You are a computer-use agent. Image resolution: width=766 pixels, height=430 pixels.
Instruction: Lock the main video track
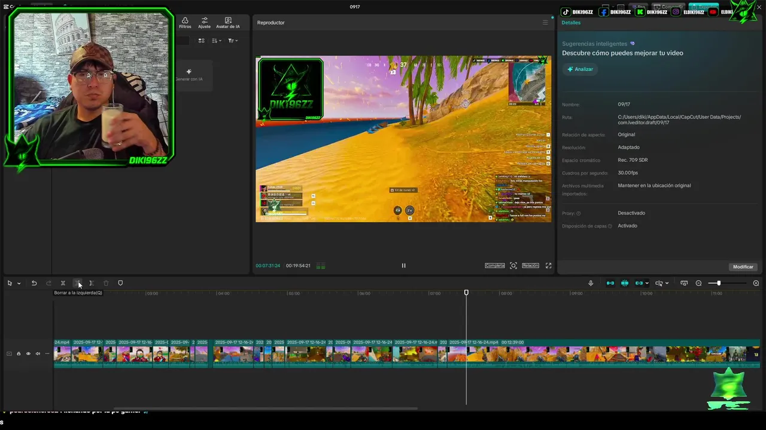(19, 354)
